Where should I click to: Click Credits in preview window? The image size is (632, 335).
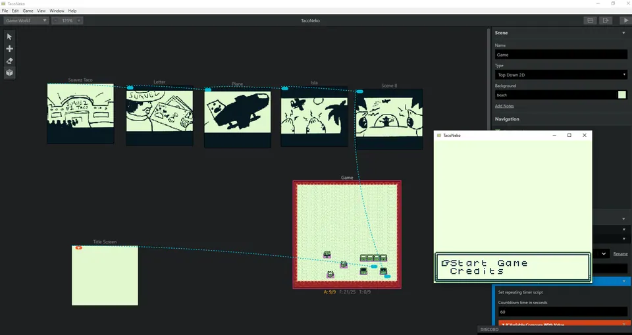pos(477,271)
